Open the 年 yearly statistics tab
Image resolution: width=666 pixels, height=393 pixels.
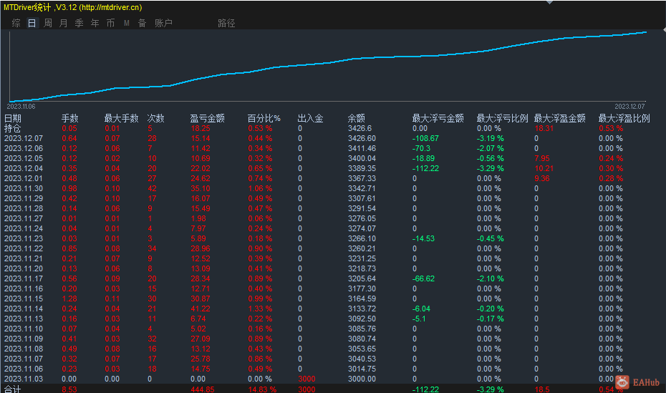[x=95, y=23]
